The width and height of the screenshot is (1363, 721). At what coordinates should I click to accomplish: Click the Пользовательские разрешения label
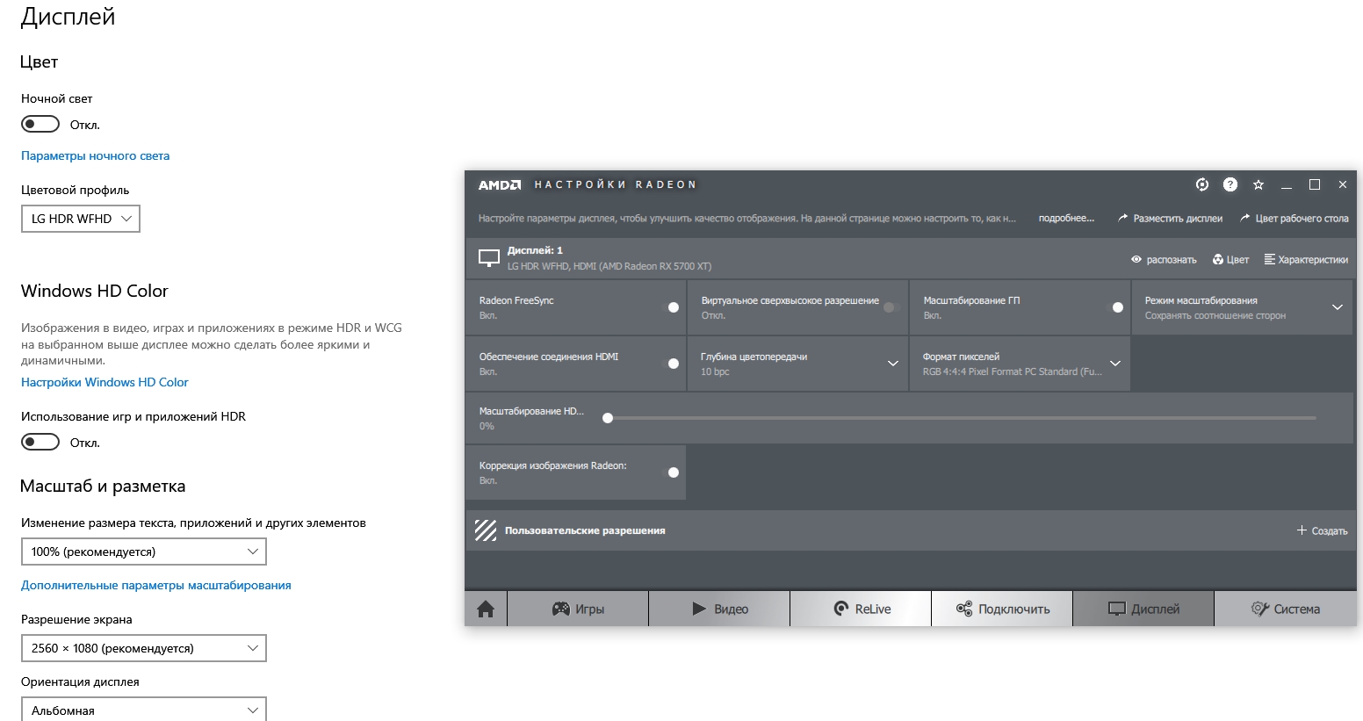585,530
